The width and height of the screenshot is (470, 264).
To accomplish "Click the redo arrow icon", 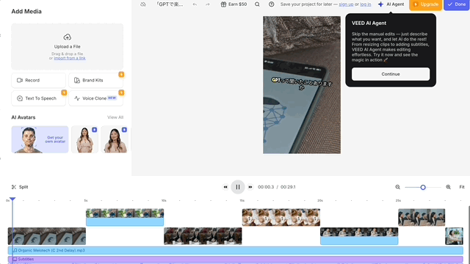I will tap(208, 4).
